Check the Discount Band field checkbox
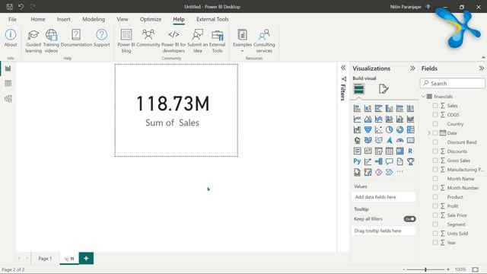The image size is (487, 274). (435, 142)
